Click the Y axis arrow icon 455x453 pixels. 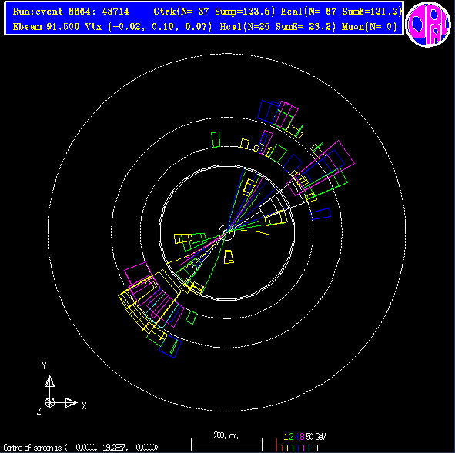tap(49, 381)
